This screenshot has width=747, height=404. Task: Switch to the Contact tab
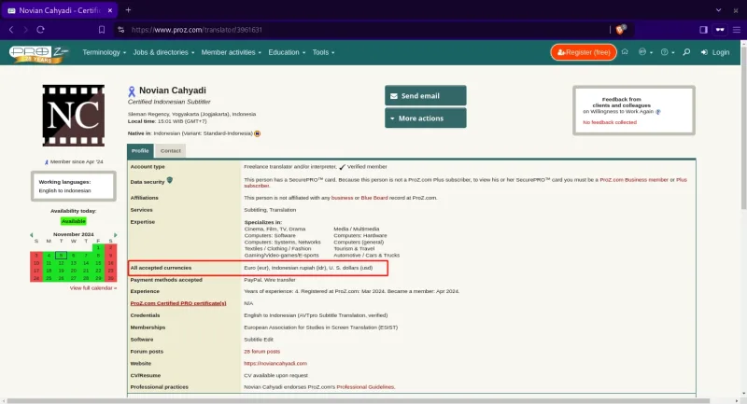[x=170, y=151]
